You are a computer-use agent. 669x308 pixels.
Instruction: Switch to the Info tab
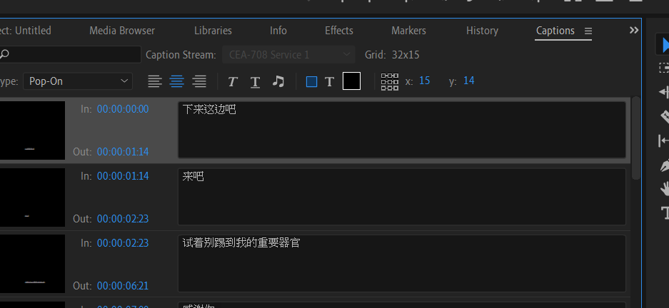pos(278,31)
